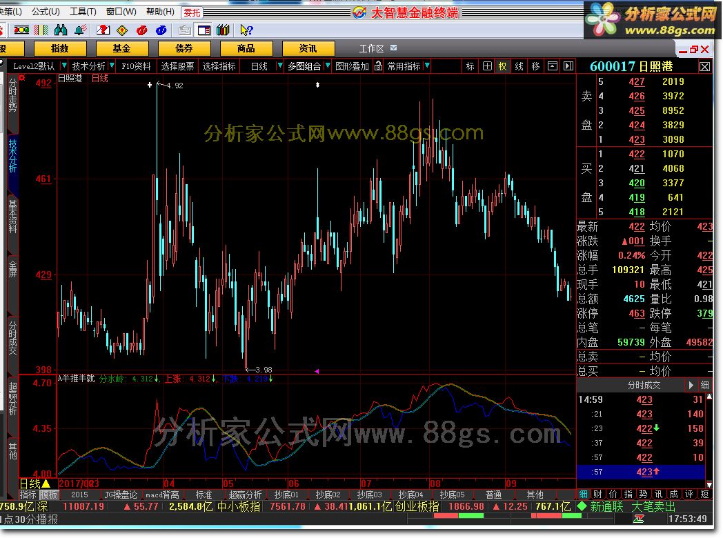This screenshot has height=538, width=723.
Task: Click the status bar green-red network icon
Action: click(x=638, y=519)
